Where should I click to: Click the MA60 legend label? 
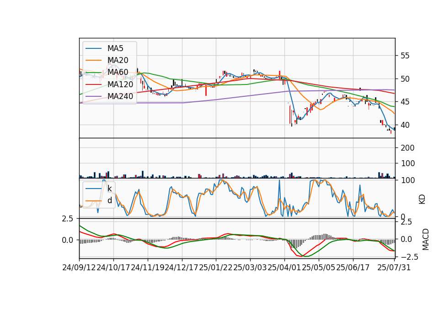[x=118, y=72]
